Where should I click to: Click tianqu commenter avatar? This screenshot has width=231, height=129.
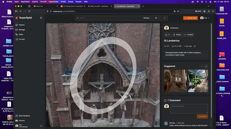(166, 124)
